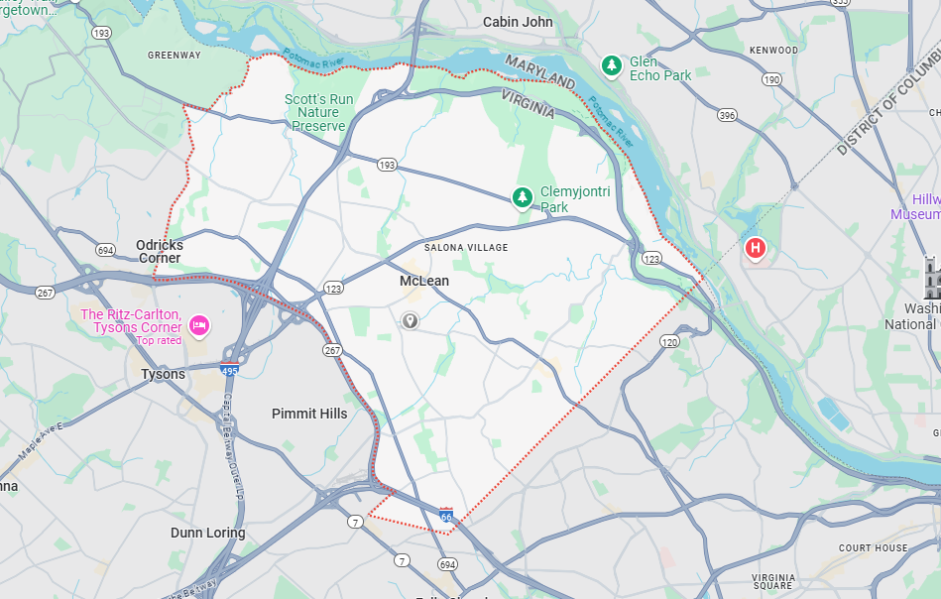Click the Cabin John place label
This screenshot has width=941, height=599.
[x=518, y=22]
